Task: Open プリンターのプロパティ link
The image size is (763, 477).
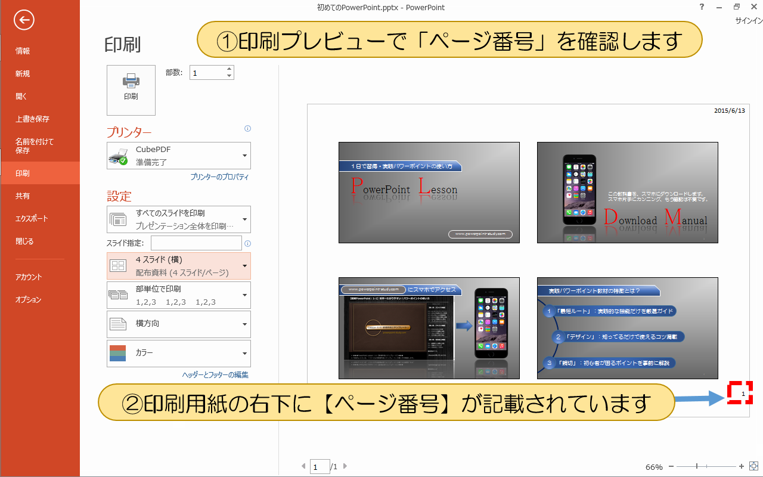Action: pyautogui.click(x=219, y=177)
